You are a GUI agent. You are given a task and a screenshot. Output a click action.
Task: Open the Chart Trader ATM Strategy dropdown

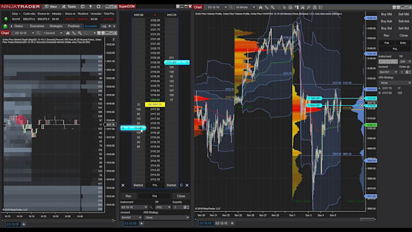395,83
